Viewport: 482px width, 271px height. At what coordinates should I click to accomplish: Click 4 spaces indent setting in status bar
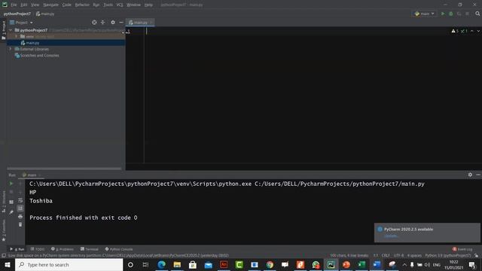tap(414, 255)
